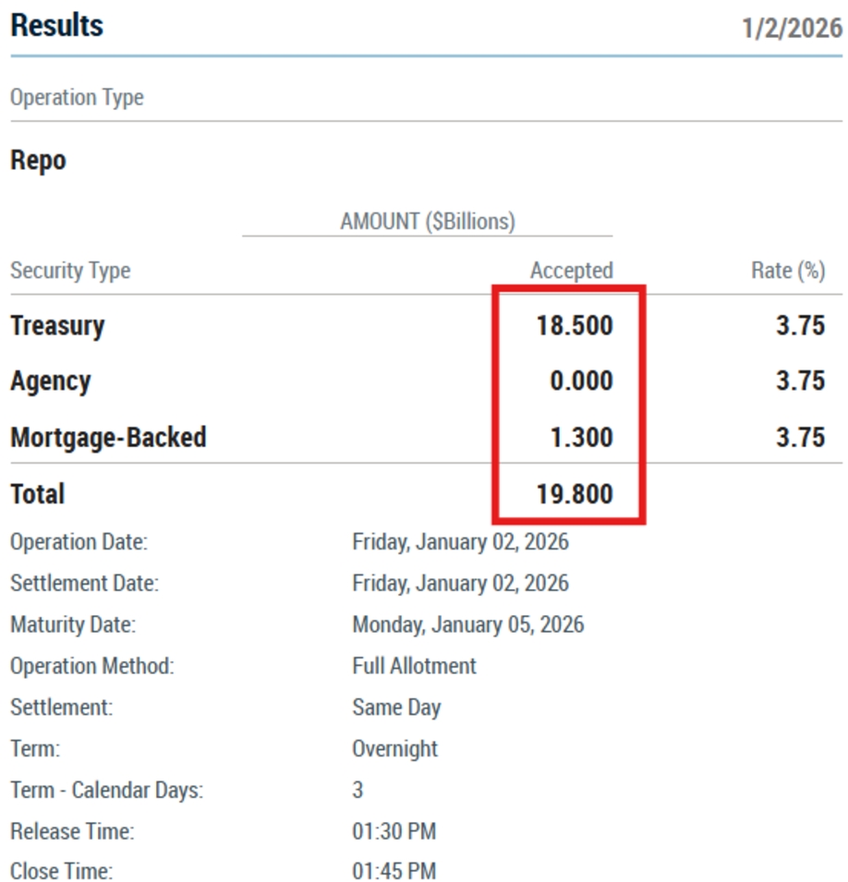848x882 pixels.
Task: Click the Treasury rate value 3.75
Action: (x=800, y=325)
